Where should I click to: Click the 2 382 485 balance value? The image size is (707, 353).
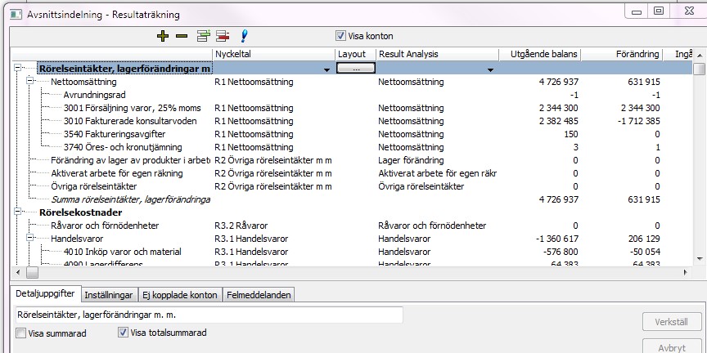(x=558, y=121)
